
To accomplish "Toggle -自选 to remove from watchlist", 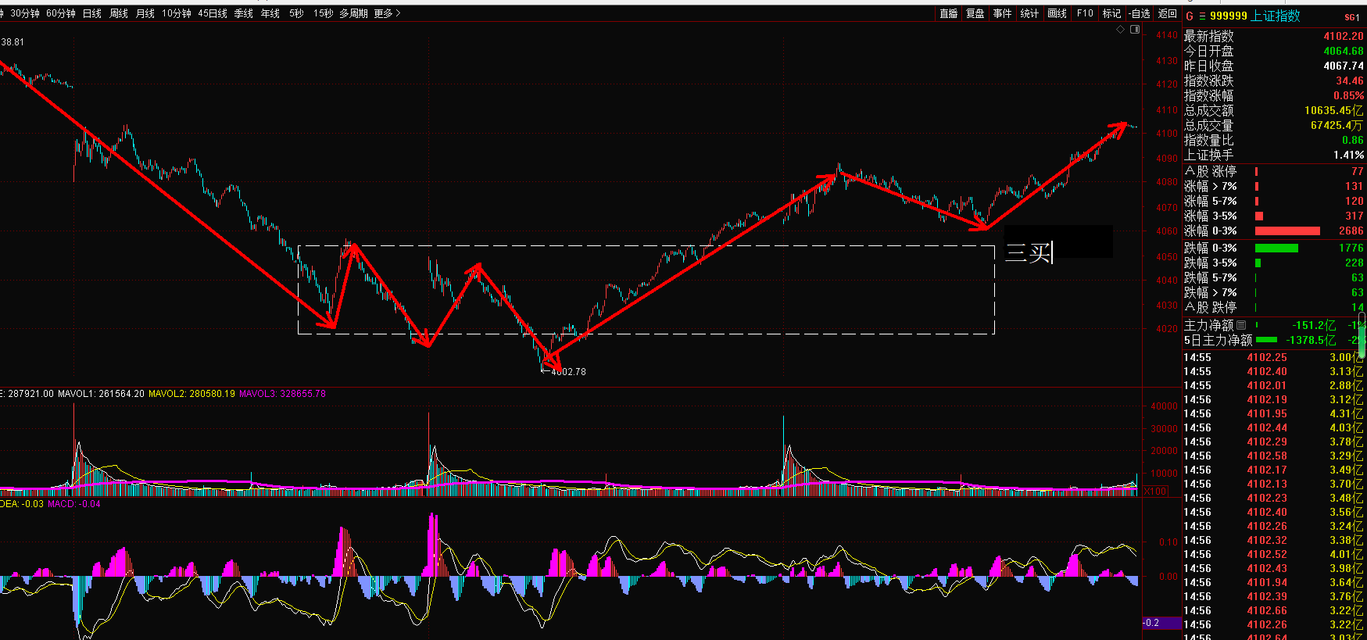I will 1139,13.
